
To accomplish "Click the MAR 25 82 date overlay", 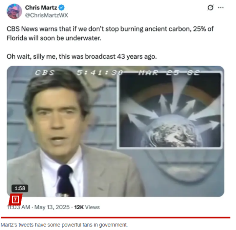I will [x=169, y=73].
